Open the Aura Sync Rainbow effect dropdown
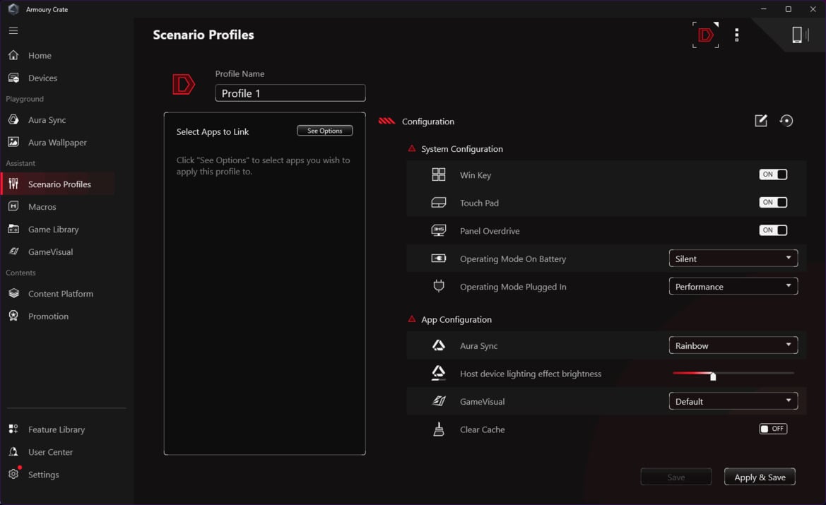This screenshot has width=826, height=505. point(733,345)
